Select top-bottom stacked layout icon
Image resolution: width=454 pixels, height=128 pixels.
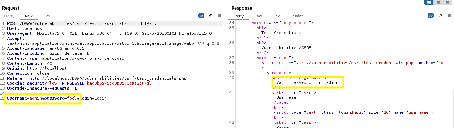coord(438,2)
